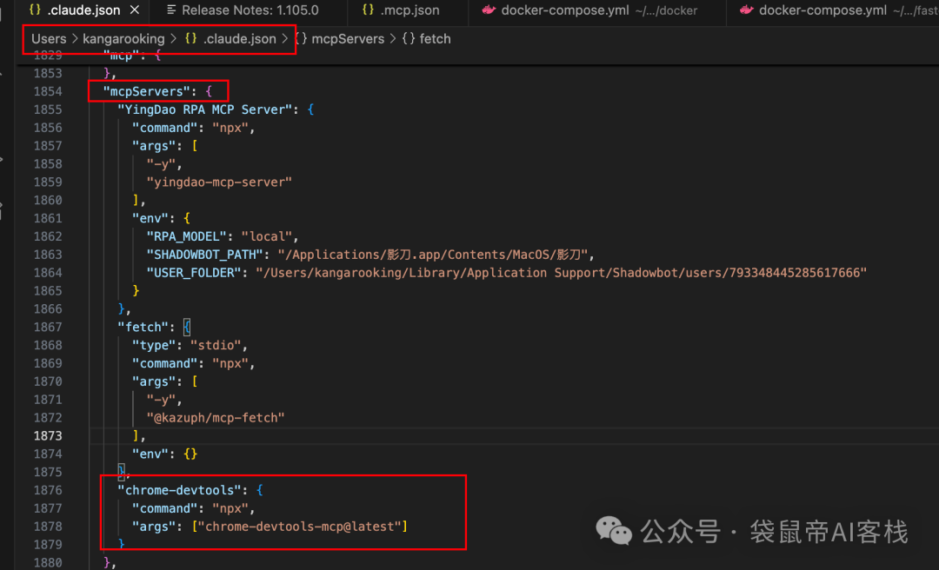Click the .claude.json file icon in breadcrumb

pyautogui.click(x=190, y=39)
